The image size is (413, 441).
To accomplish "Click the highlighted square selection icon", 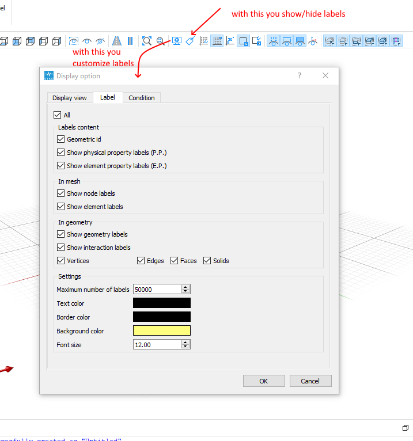I will (243, 41).
